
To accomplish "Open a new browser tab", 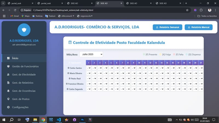I will click(x=186, y=3).
